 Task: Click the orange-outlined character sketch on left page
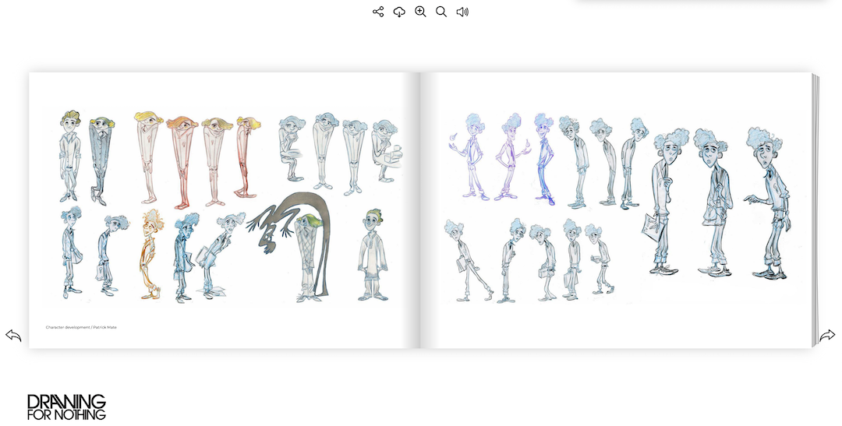(x=151, y=254)
